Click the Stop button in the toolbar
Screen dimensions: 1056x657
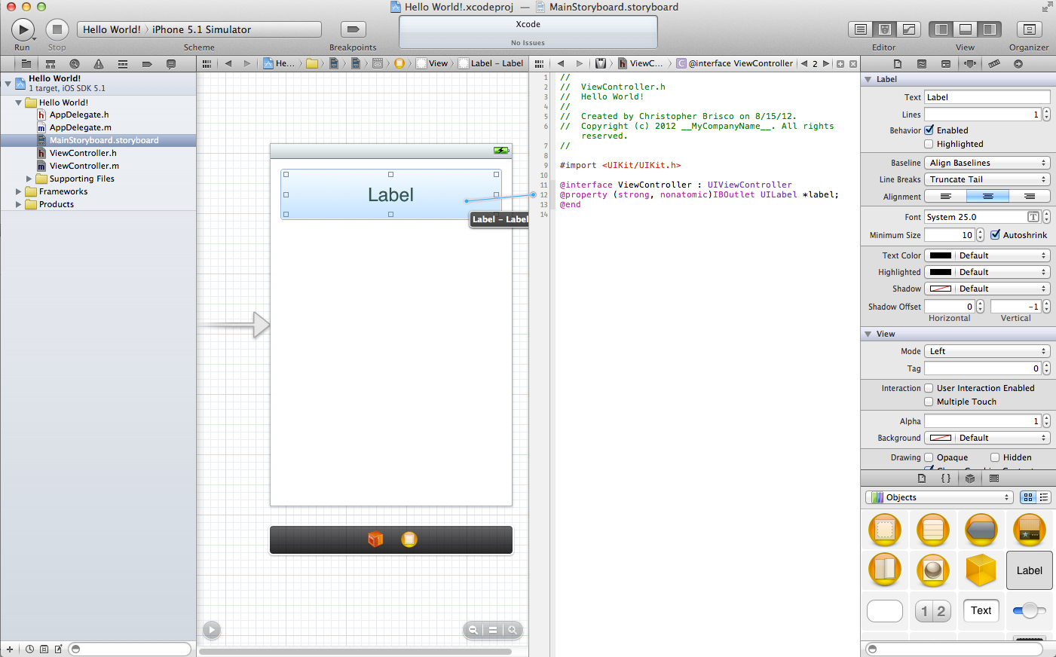[57, 29]
